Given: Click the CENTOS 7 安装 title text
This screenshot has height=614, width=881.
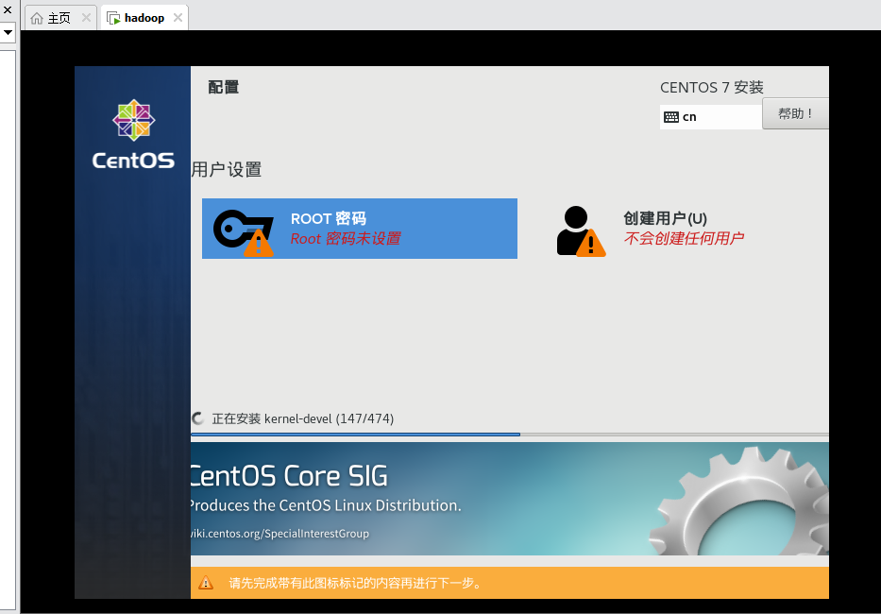Looking at the screenshot, I should (x=712, y=88).
